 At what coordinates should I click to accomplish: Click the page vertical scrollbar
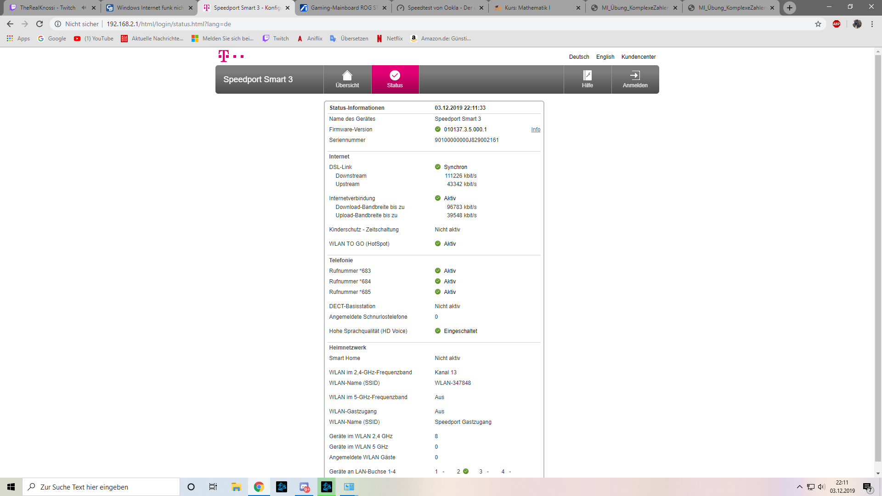click(x=878, y=257)
